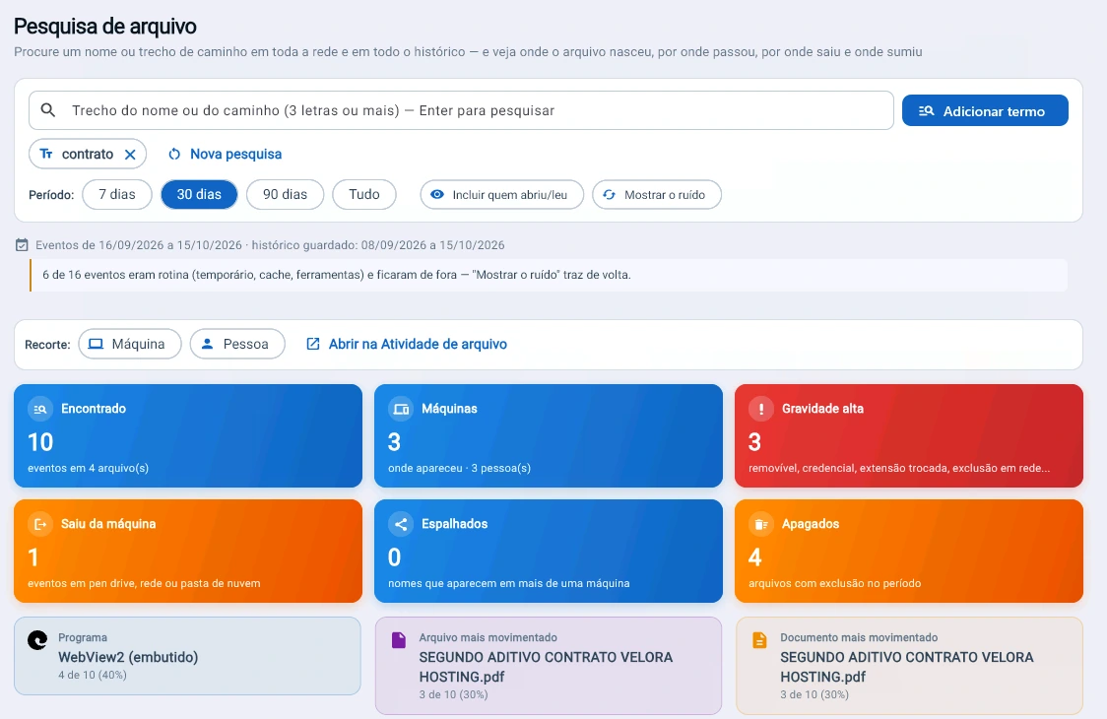Click the laptop icon in the Máquina chip

tap(96, 344)
